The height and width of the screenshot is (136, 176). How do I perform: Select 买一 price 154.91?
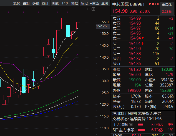[x=135, y=44]
